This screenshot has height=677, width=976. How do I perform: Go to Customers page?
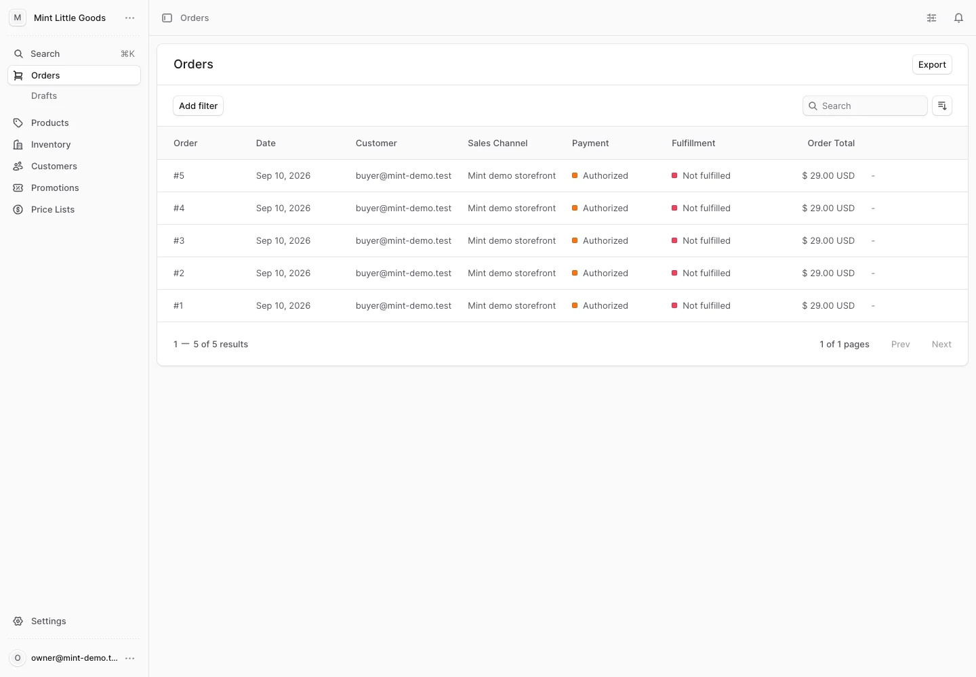pos(74,166)
